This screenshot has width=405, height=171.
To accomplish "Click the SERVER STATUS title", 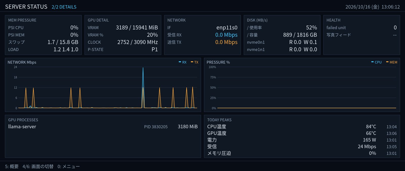I will click(x=26, y=7).
